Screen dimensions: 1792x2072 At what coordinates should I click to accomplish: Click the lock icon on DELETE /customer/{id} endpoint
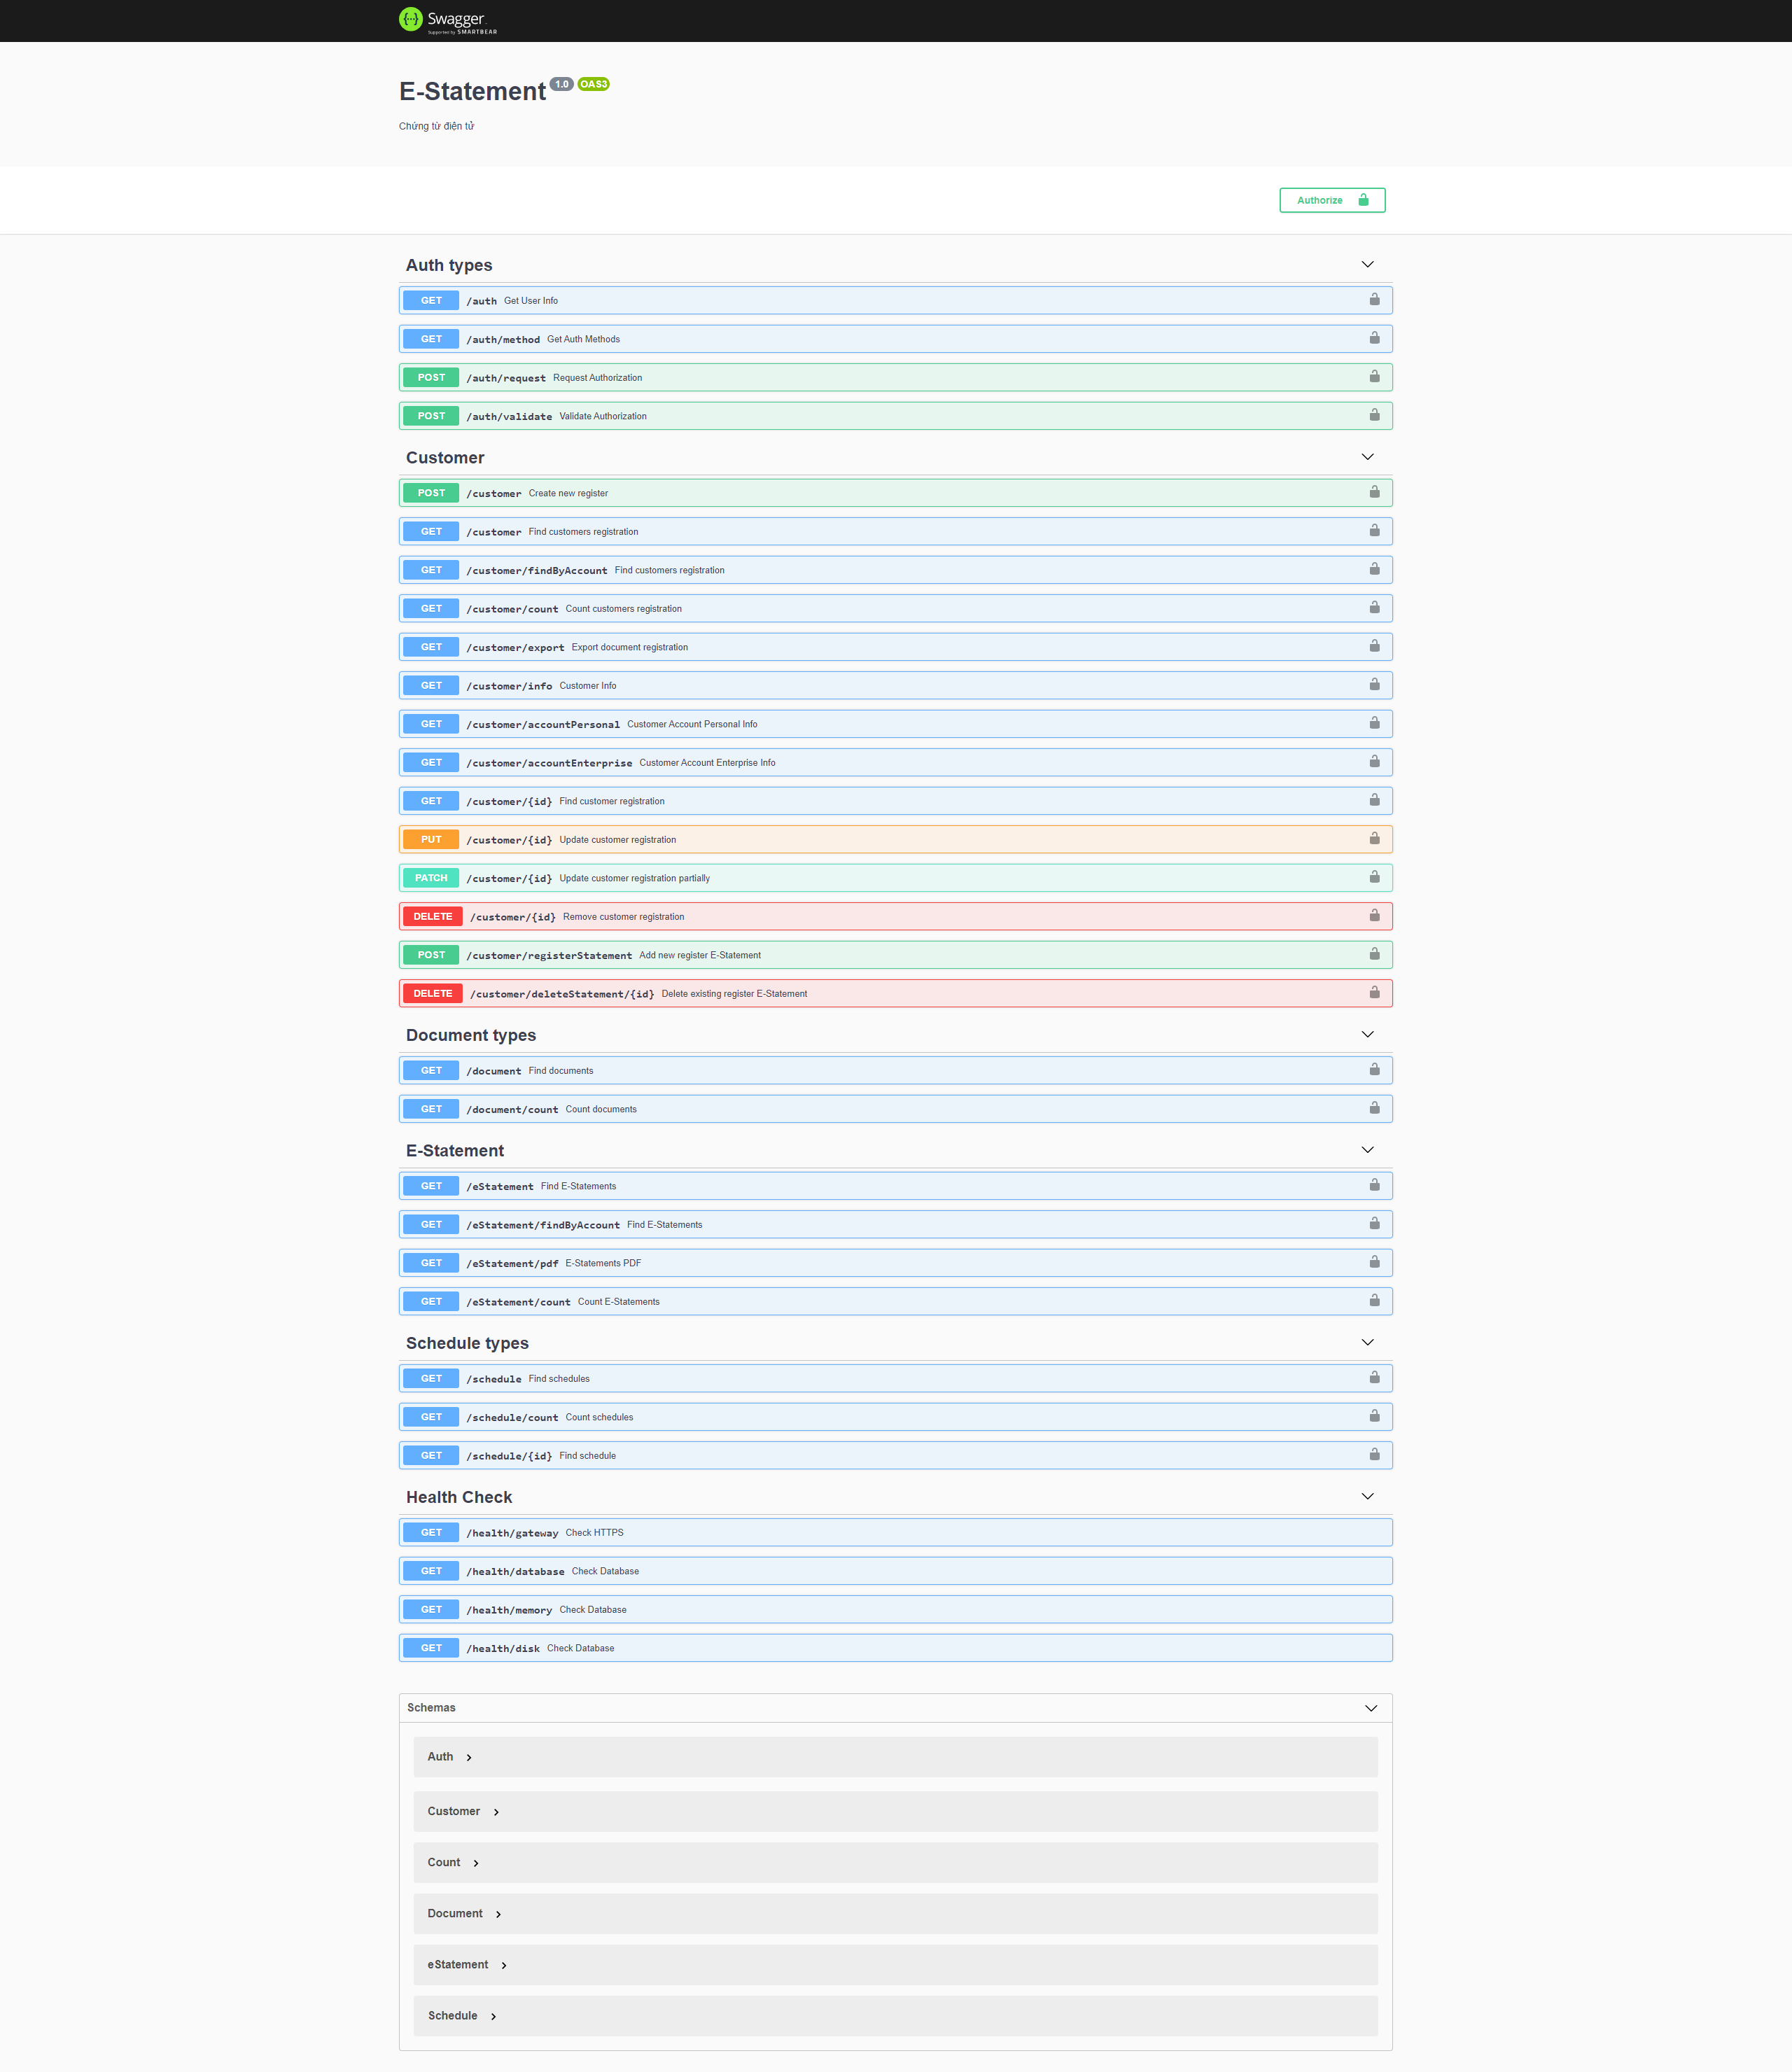[x=1376, y=915]
